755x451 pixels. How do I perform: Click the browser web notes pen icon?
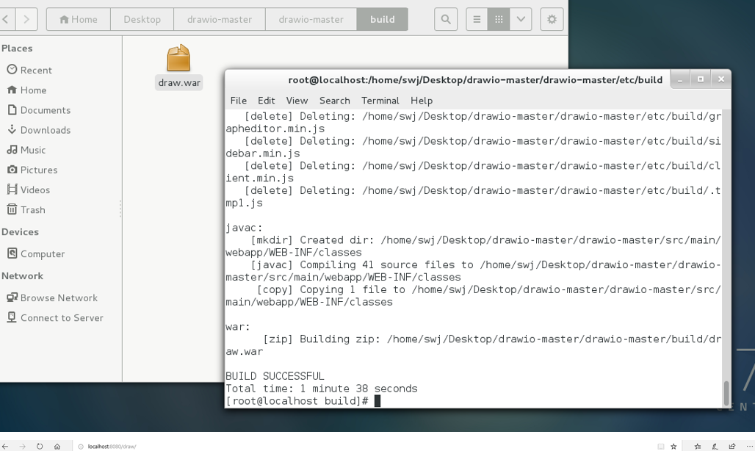coord(715,446)
